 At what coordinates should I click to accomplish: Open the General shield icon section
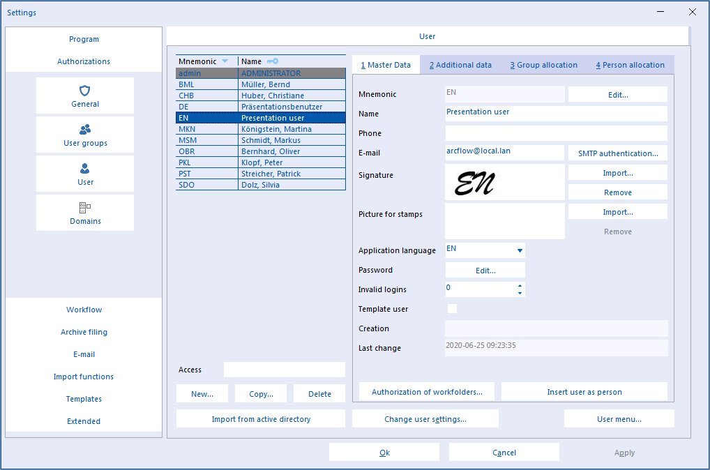84,91
